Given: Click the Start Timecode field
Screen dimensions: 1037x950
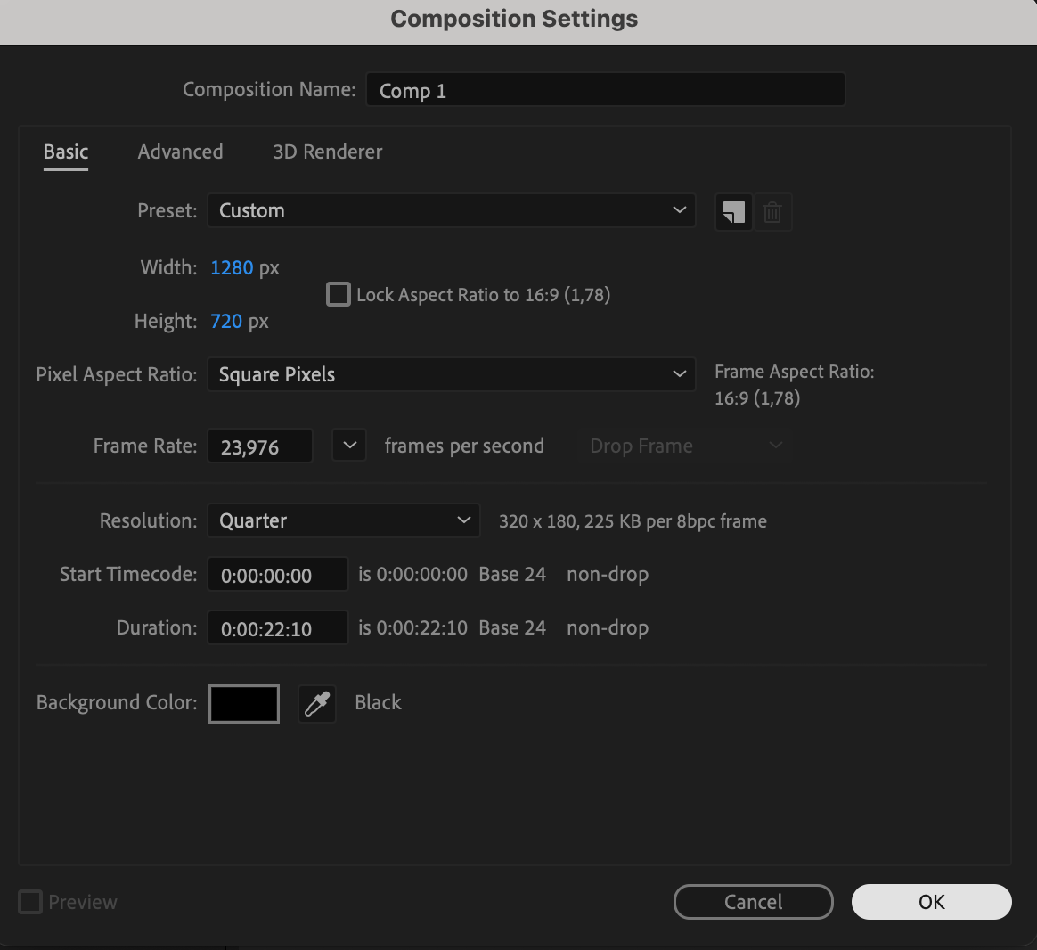Looking at the screenshot, I should (277, 575).
